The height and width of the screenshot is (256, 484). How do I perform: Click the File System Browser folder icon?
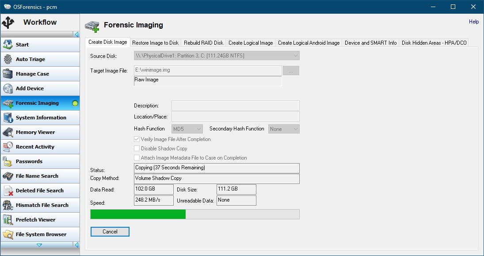8,234
